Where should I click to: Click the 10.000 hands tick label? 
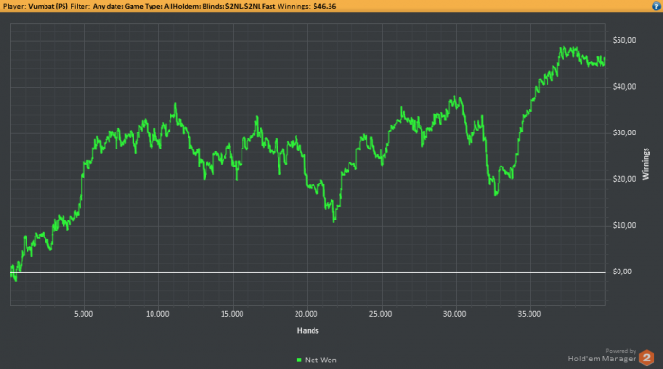click(157, 314)
